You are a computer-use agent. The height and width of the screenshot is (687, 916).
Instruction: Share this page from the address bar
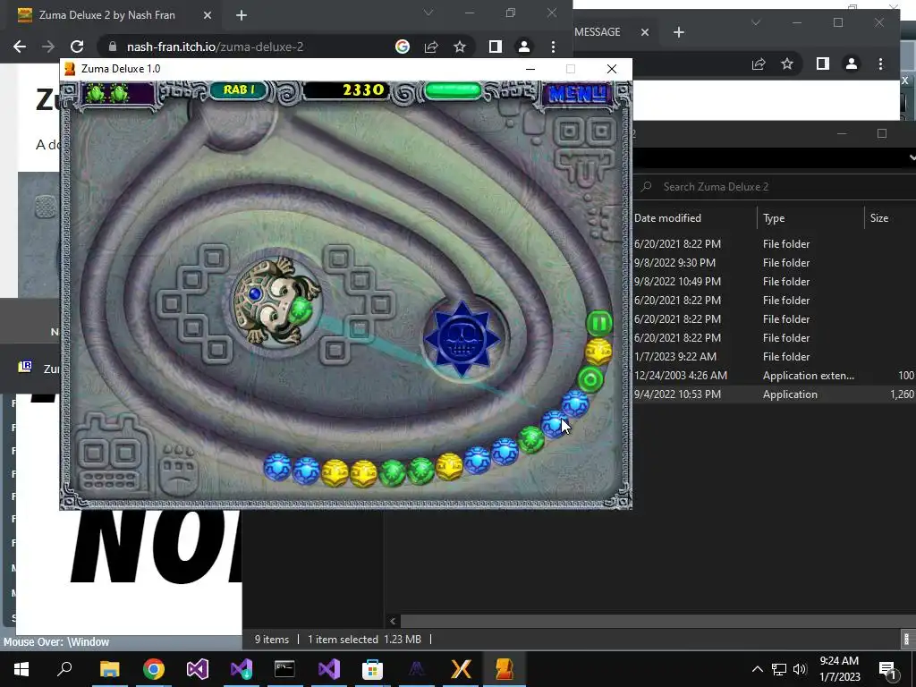click(431, 47)
